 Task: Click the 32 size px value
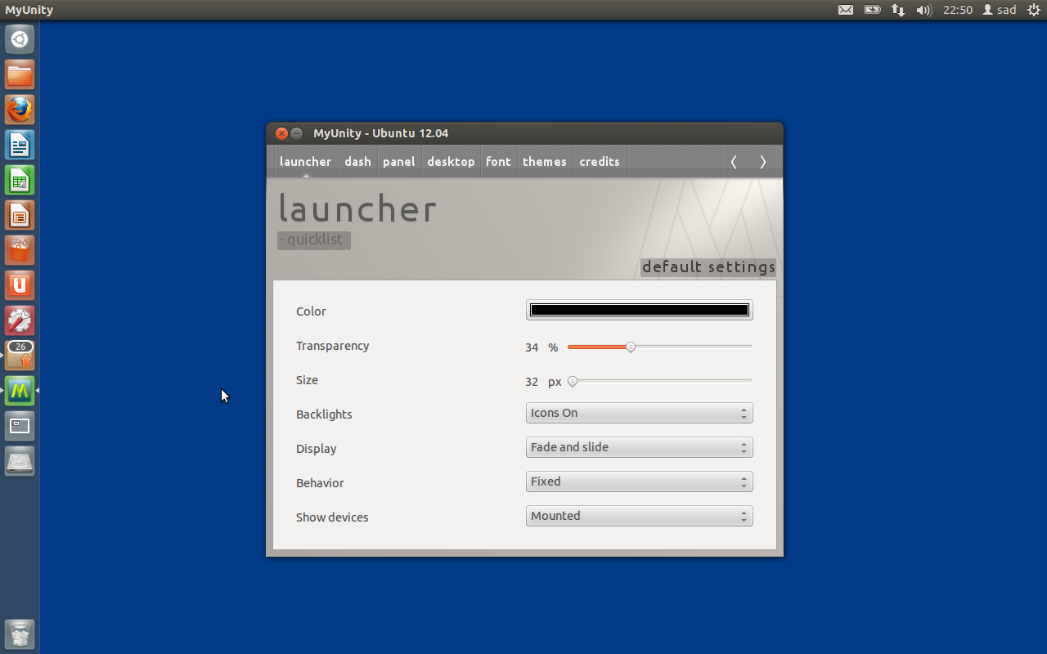point(532,382)
